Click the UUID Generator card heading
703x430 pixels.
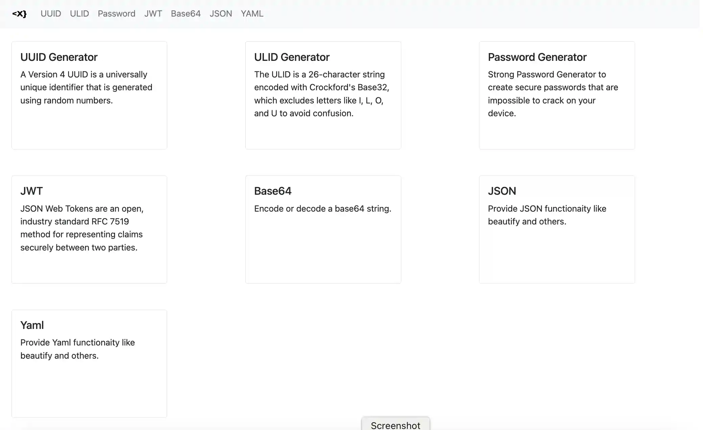click(x=59, y=57)
